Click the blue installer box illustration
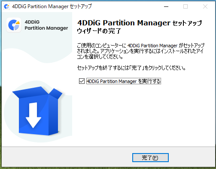The width and height of the screenshot is (216, 169). (37, 111)
